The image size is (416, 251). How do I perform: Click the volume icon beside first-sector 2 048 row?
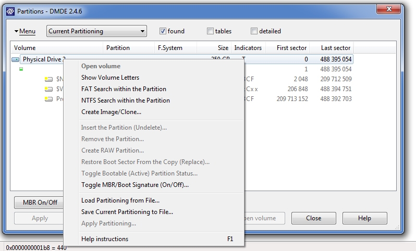tap(48, 79)
